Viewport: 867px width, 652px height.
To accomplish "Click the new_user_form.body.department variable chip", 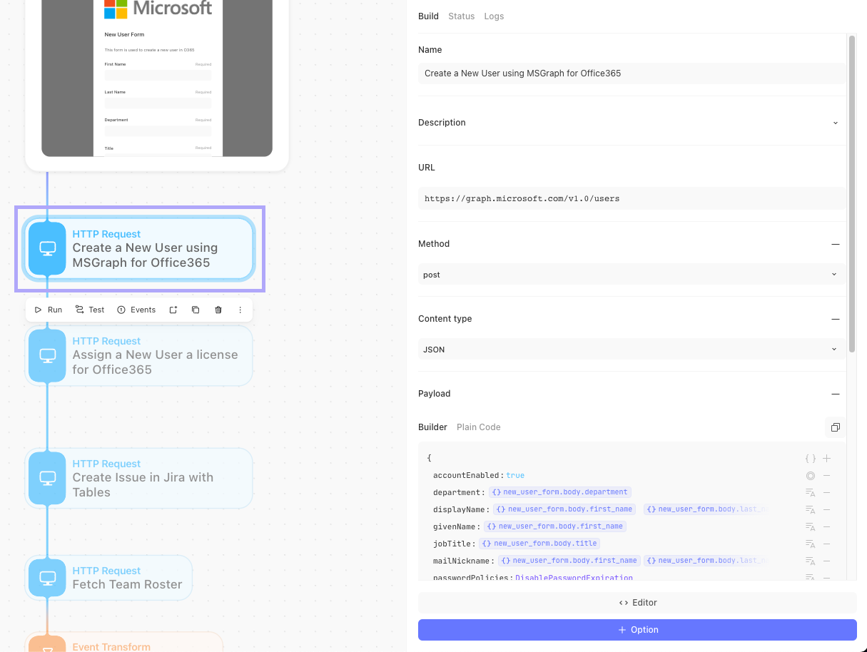I will pos(560,492).
